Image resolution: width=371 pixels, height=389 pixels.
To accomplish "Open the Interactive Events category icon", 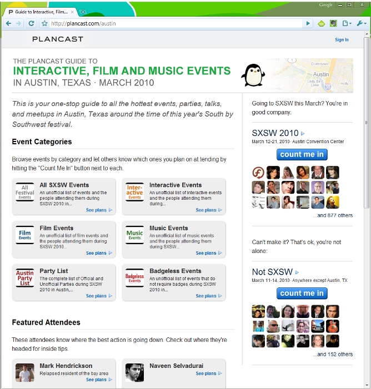I will (x=134, y=192).
